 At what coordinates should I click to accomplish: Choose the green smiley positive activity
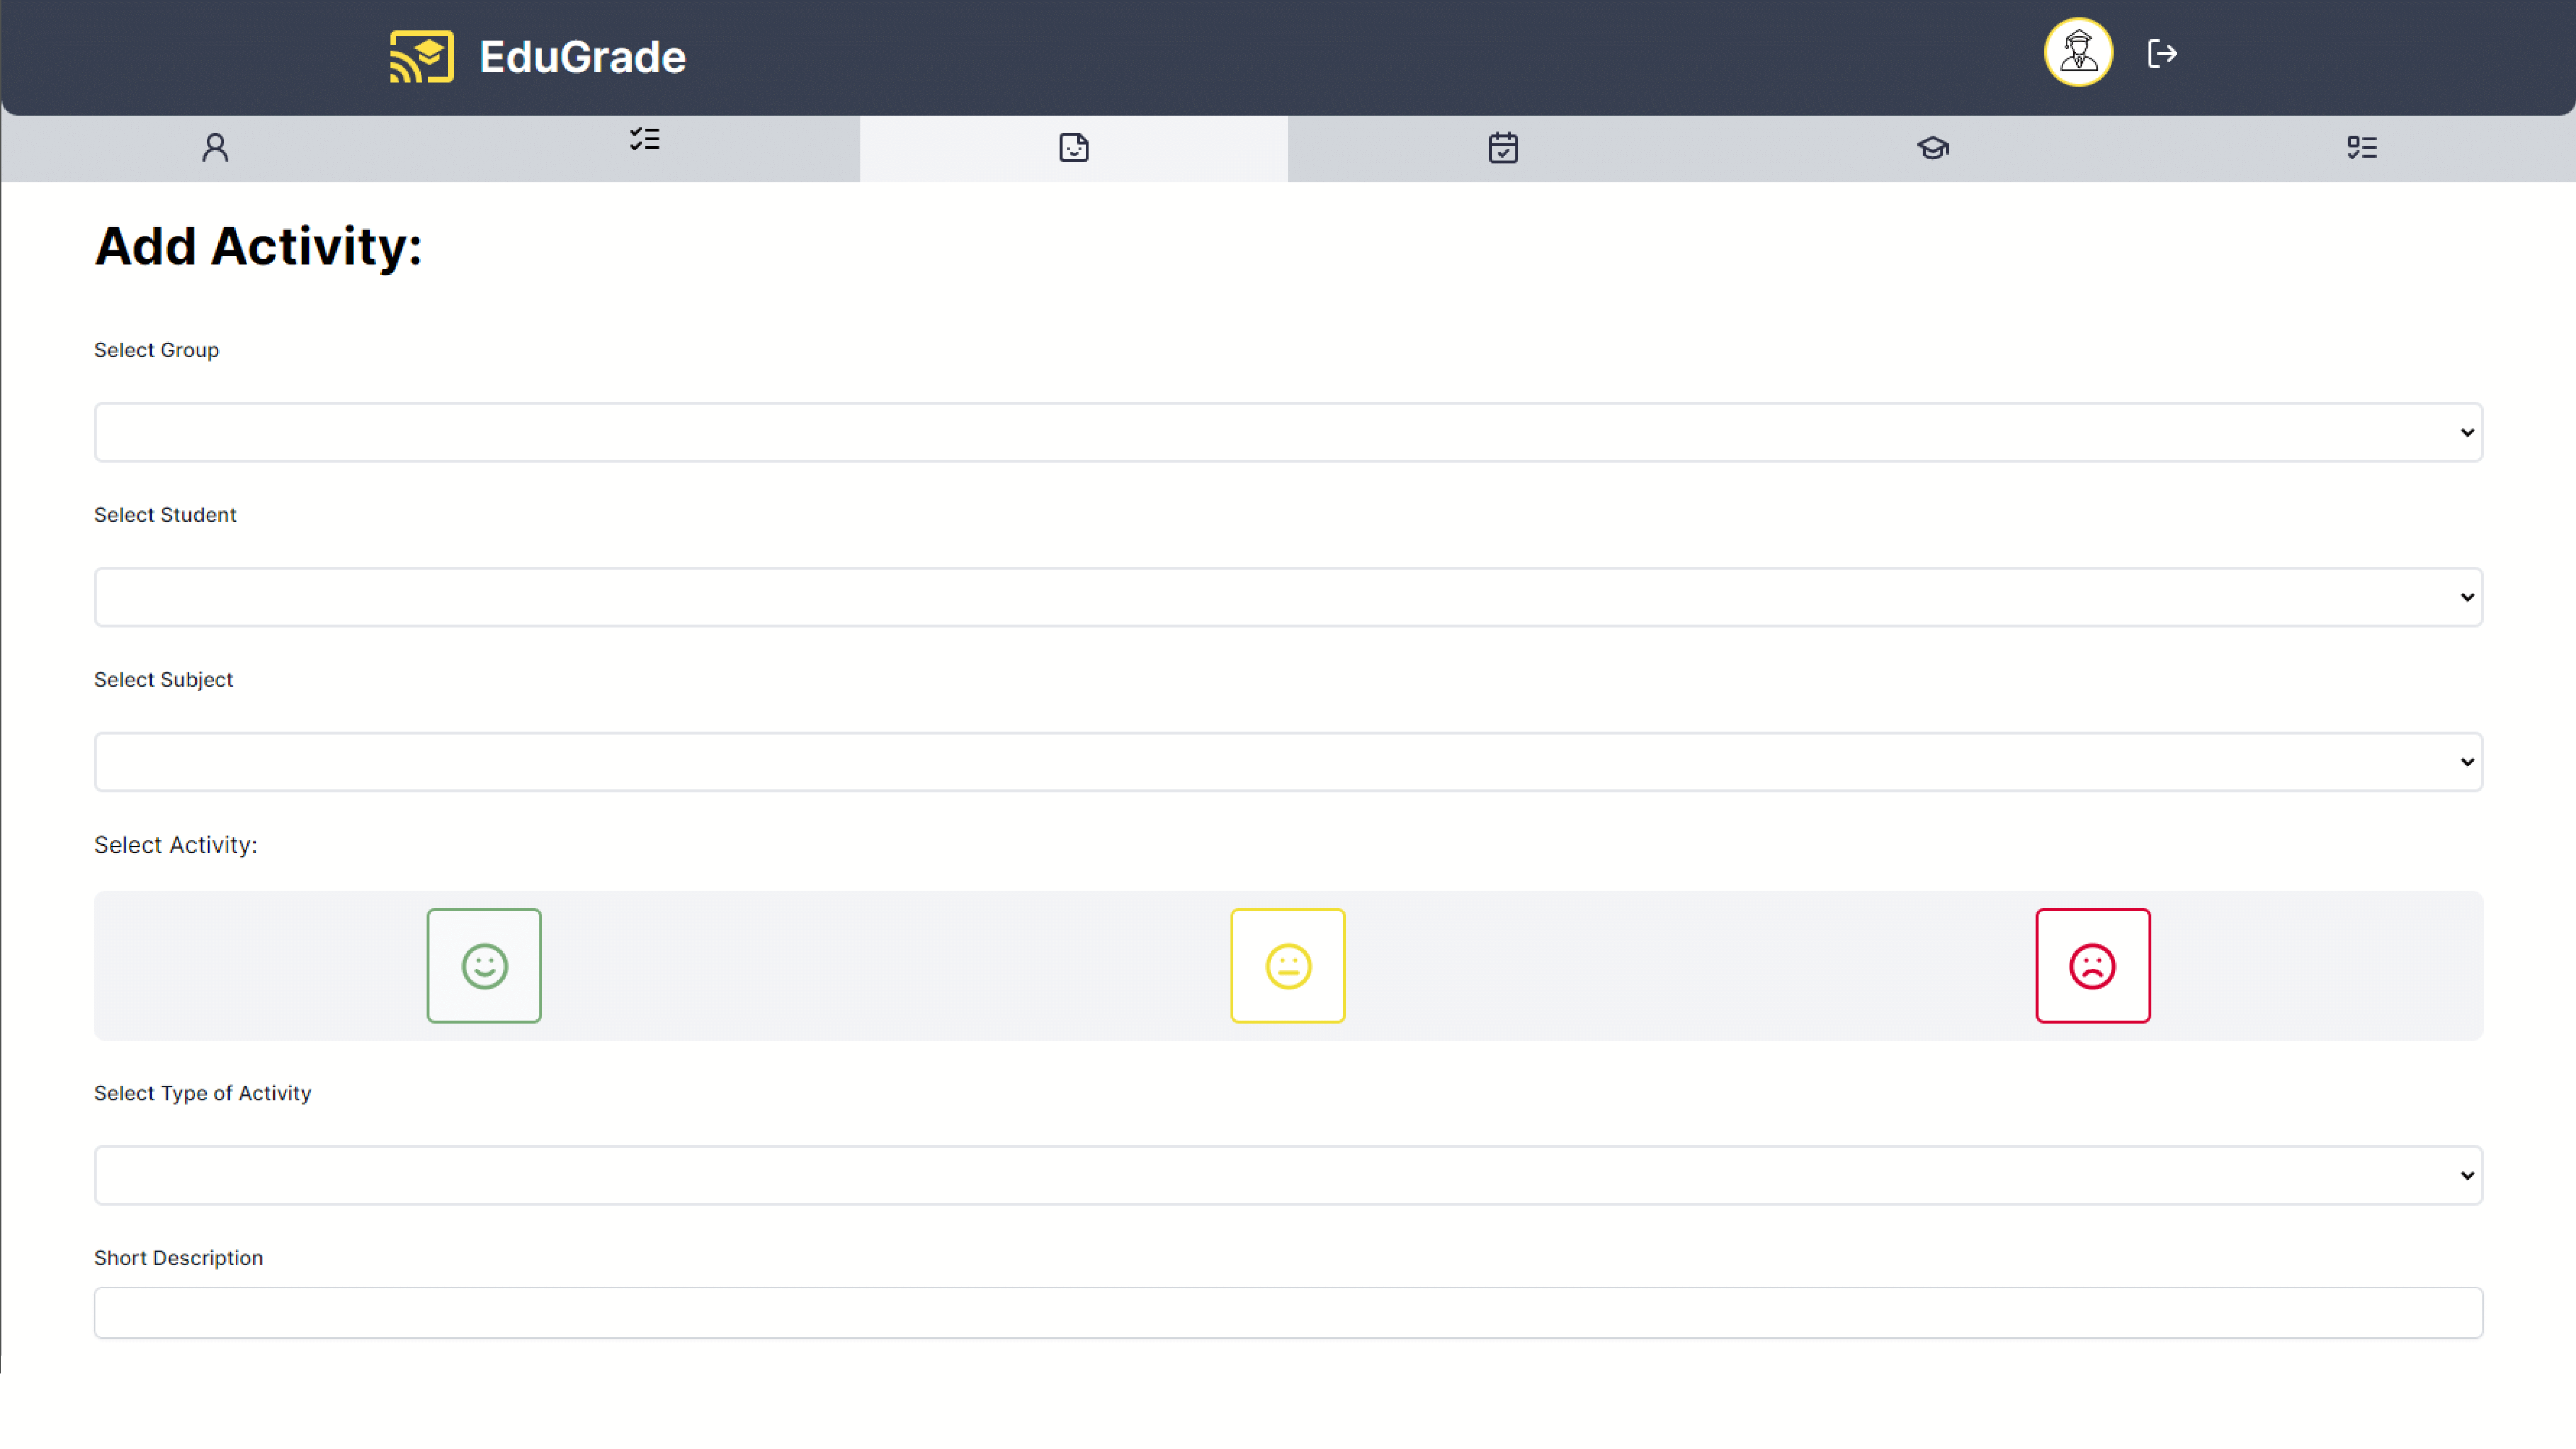coord(484,966)
